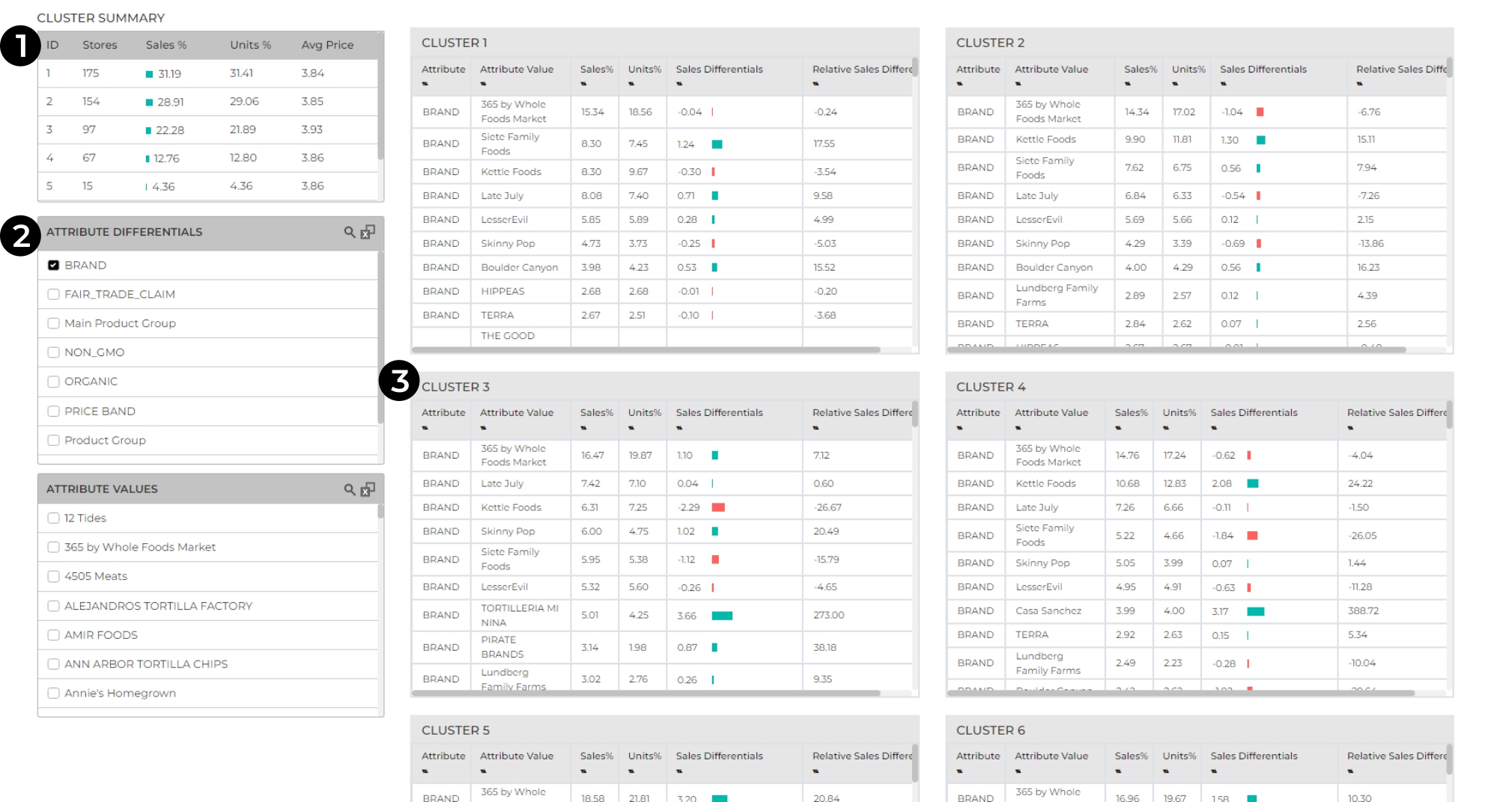Image resolution: width=1497 pixels, height=802 pixels.
Task: Click Avg Price header in Cluster Summary
Action: pyautogui.click(x=327, y=45)
